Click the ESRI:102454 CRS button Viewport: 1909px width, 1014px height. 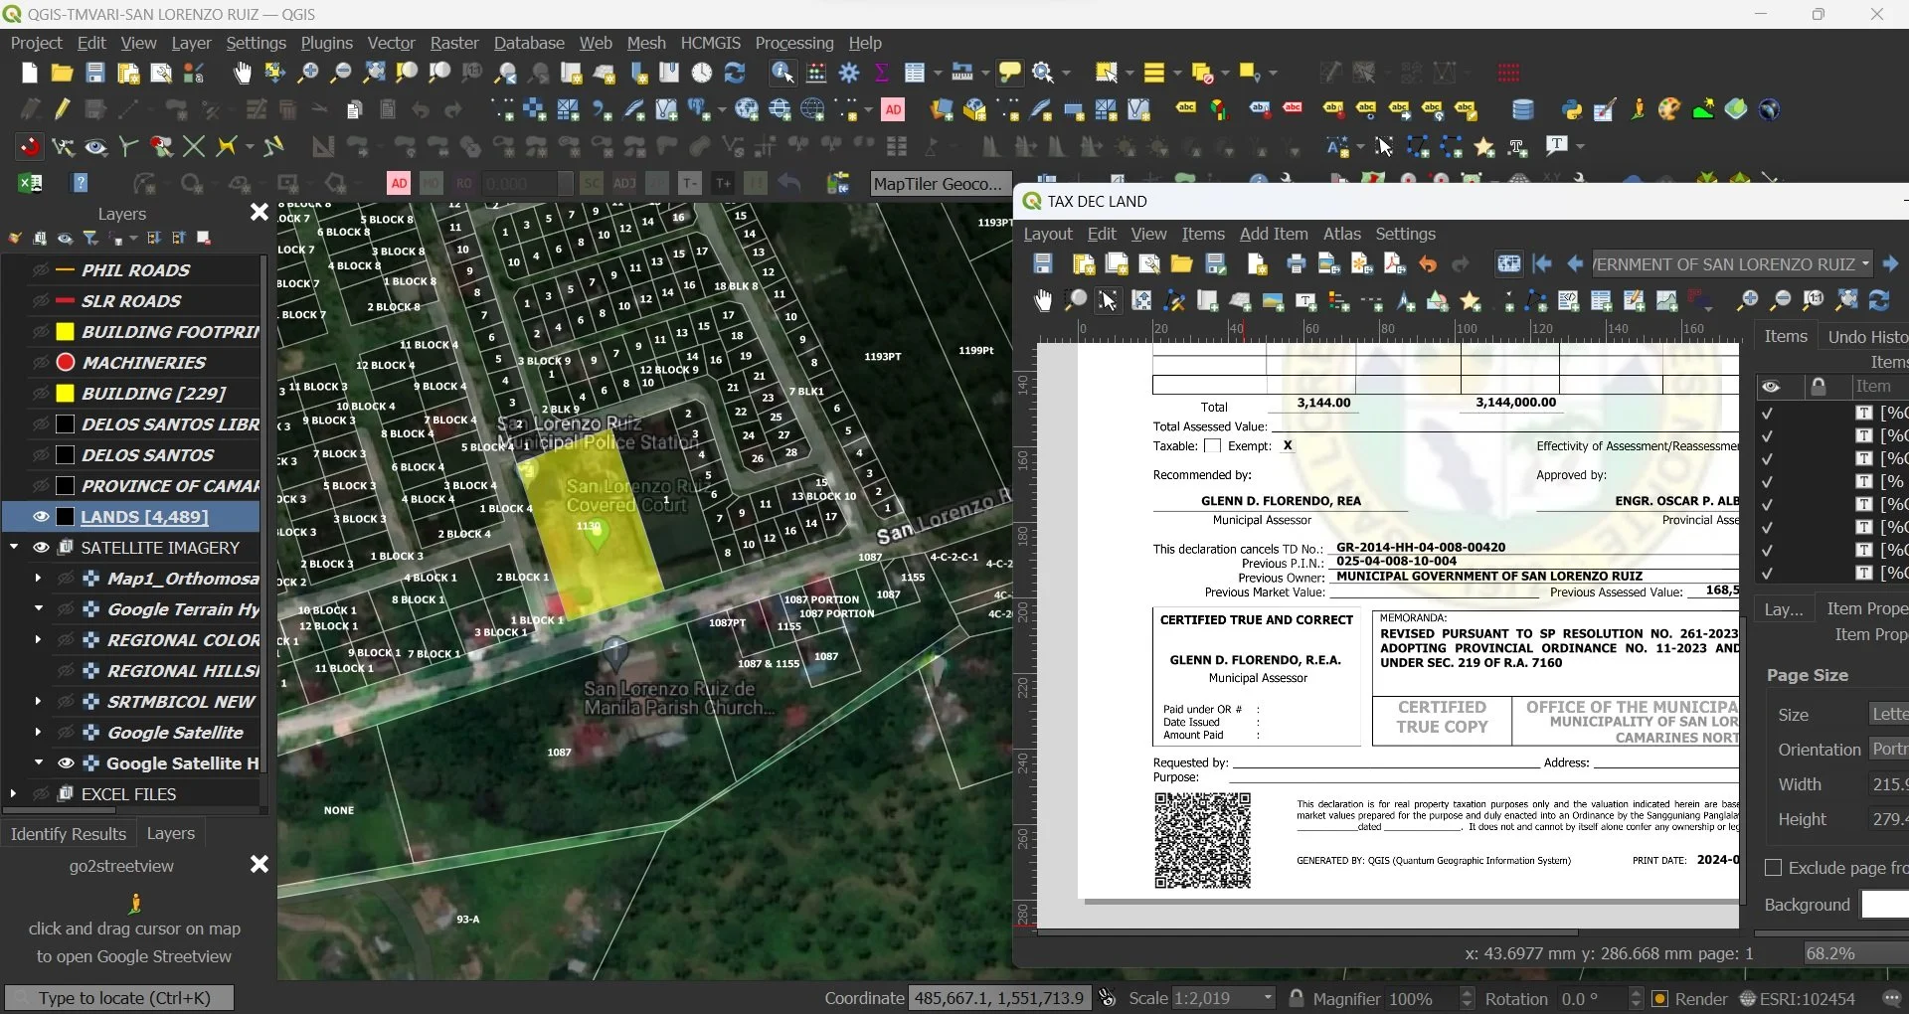click(1798, 999)
